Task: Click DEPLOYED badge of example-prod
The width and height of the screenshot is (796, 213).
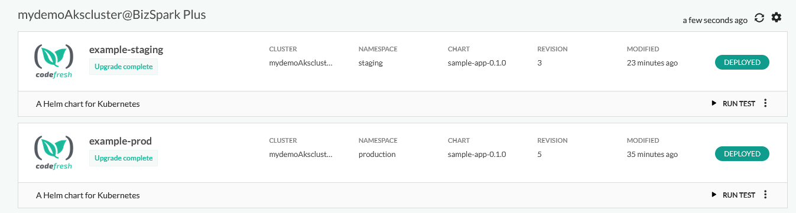Action: coord(742,154)
